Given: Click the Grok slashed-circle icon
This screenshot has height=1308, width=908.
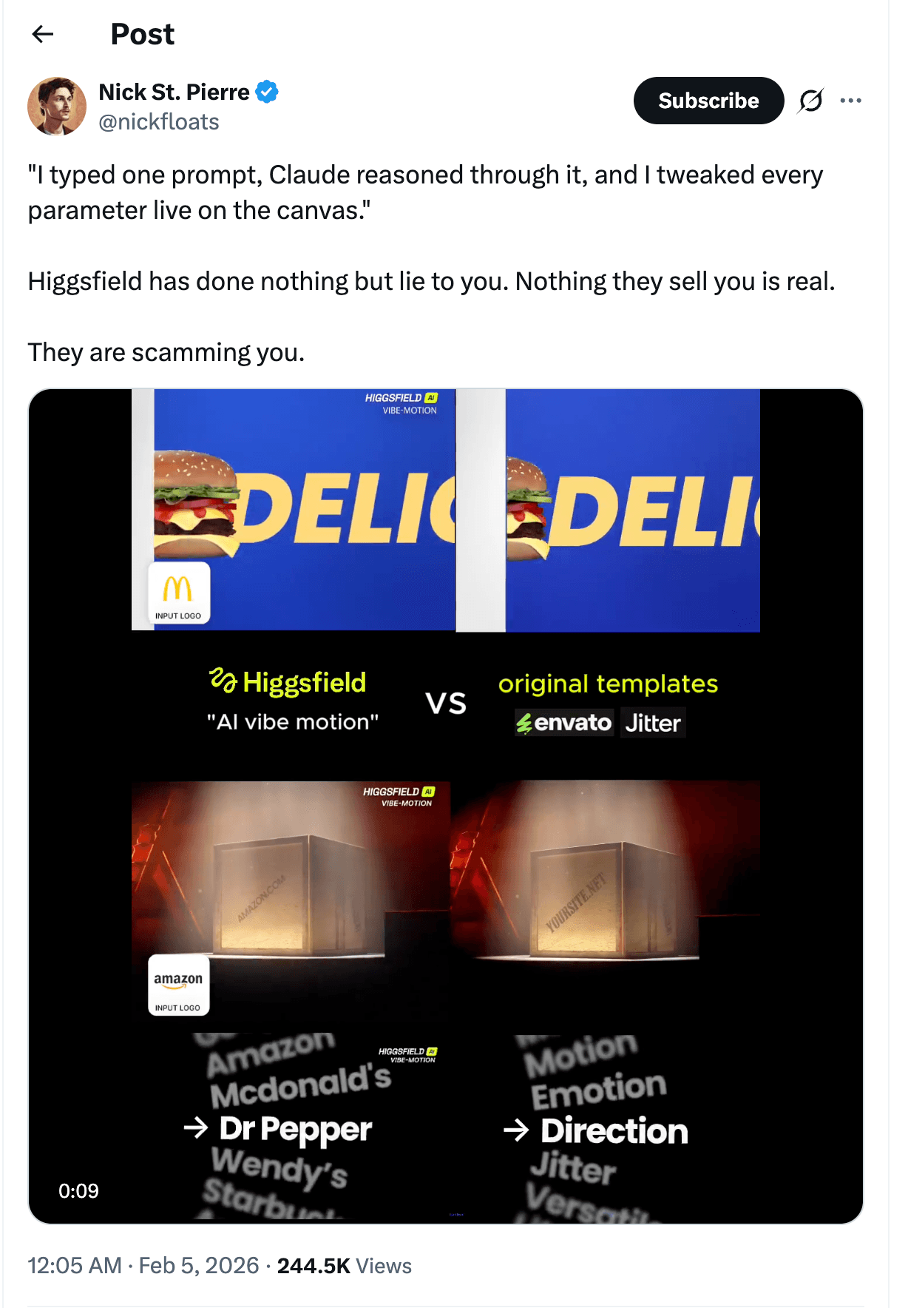Looking at the screenshot, I should [811, 101].
